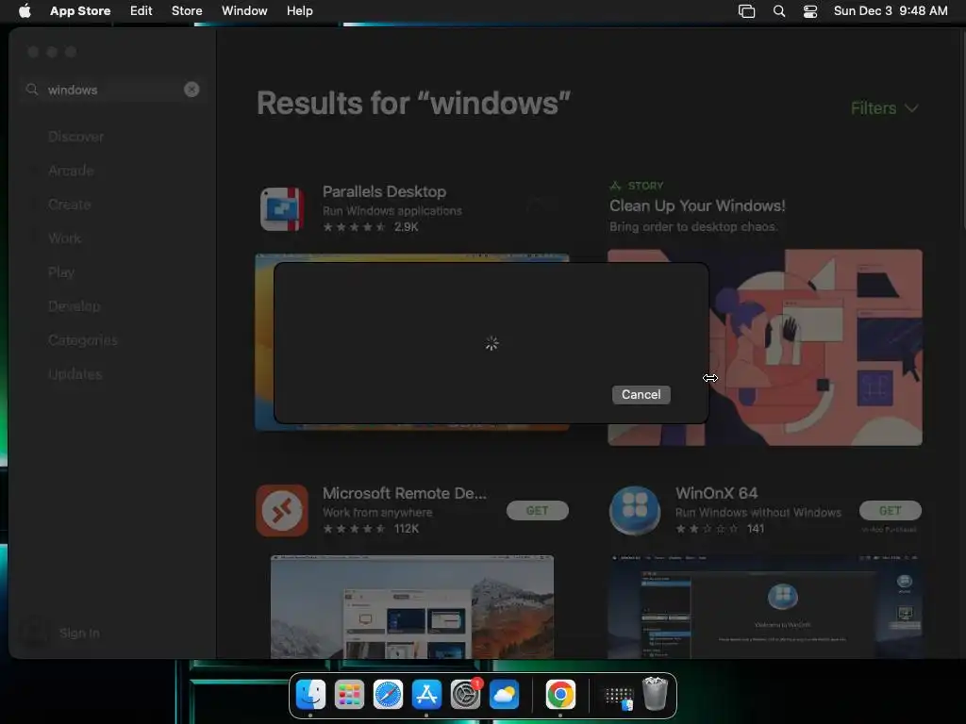Click the windows search input field
This screenshot has height=724, width=966.
point(111,90)
